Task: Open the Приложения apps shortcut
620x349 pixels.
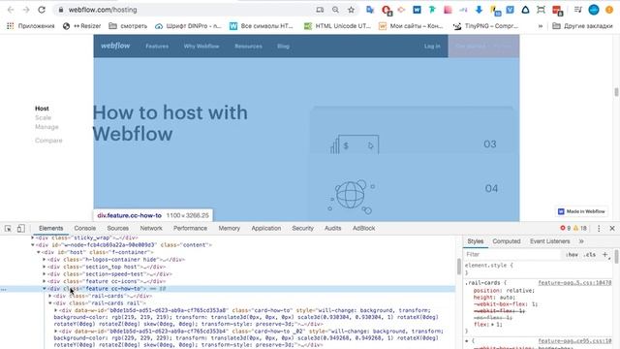Action: click(x=31, y=26)
